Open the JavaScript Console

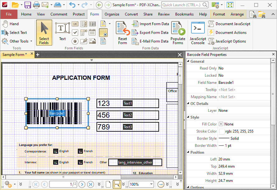pos(198,33)
